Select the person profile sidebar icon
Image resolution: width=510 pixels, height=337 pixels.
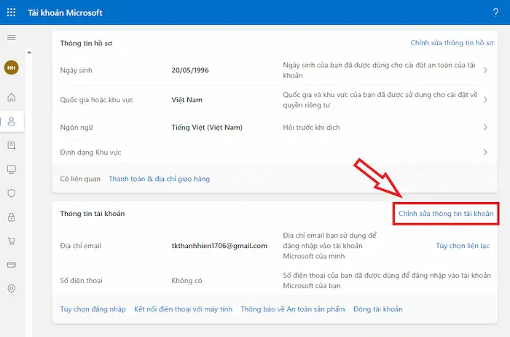tap(12, 121)
